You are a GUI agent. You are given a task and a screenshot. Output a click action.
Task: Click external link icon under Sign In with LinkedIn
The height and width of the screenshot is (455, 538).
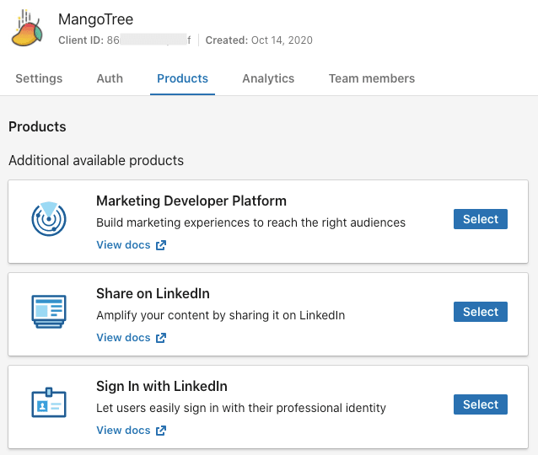coord(161,431)
